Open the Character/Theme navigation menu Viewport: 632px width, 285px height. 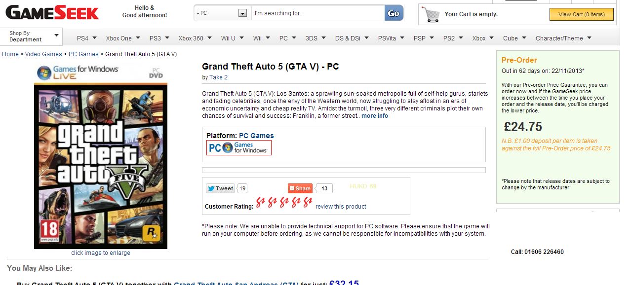click(564, 38)
